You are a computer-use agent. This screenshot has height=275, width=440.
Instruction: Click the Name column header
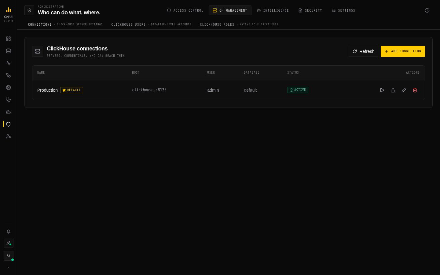(41, 73)
